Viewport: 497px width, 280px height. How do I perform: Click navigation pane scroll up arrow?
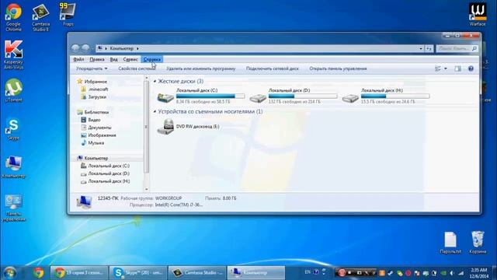pos(146,78)
